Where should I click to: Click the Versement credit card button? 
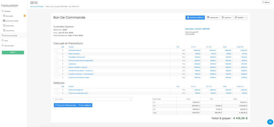(213, 18)
